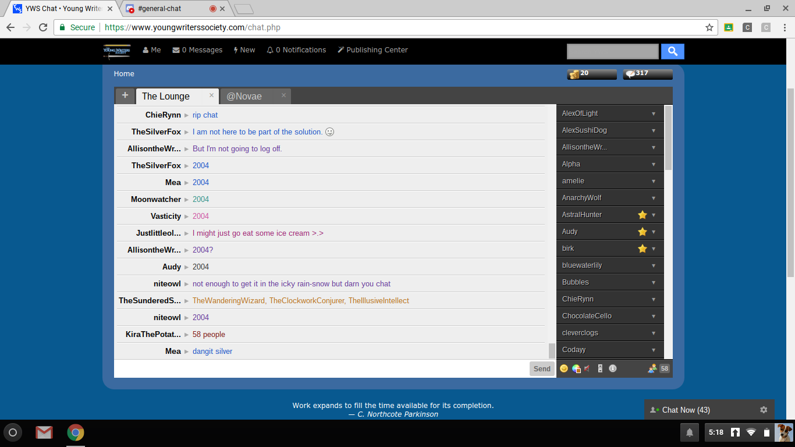Viewport: 795px width, 447px height.
Task: Open the Publishing Center
Action: (372, 50)
